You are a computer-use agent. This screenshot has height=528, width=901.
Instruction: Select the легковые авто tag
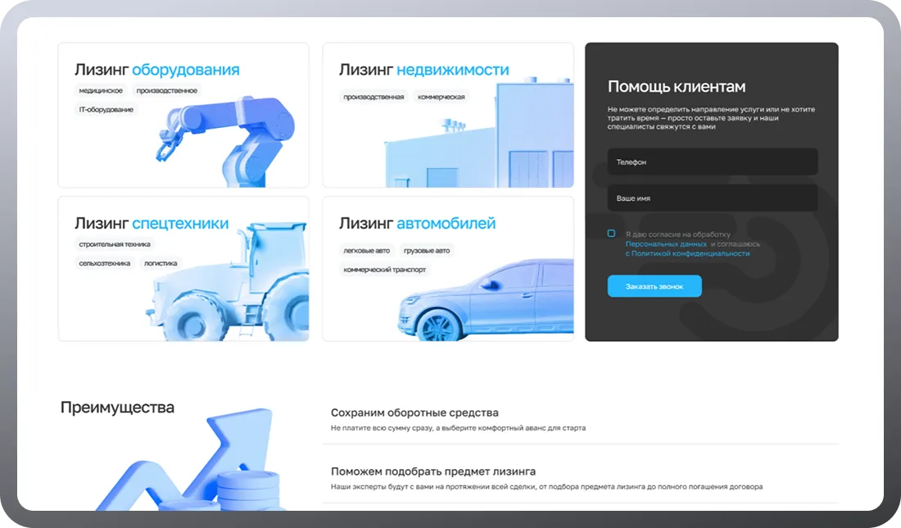pos(367,250)
